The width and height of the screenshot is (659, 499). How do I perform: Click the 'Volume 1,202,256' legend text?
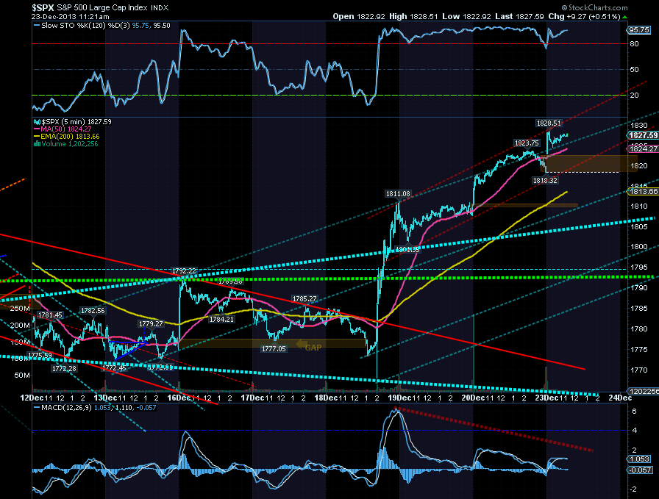point(70,144)
